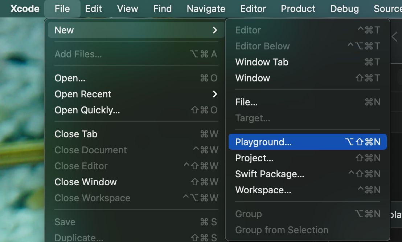Click Close Document menu entry

click(x=136, y=150)
